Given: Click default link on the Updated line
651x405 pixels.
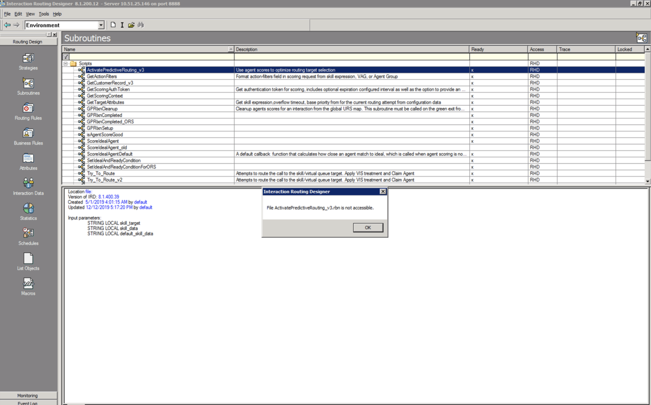Looking at the screenshot, I should click(x=146, y=207).
